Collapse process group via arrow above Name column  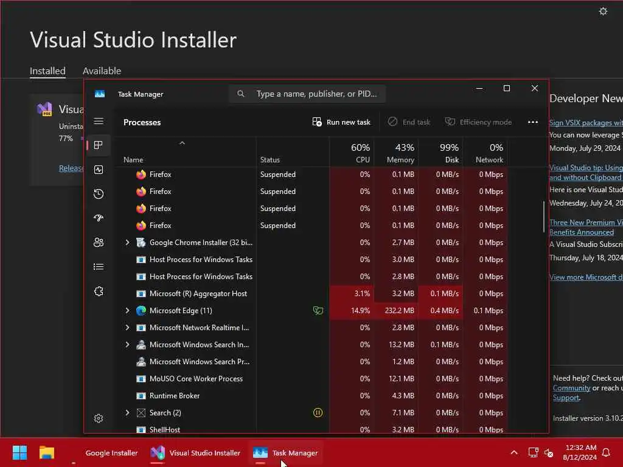182,143
